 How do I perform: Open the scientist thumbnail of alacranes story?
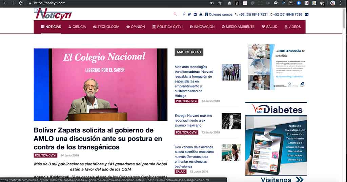pos(231,152)
